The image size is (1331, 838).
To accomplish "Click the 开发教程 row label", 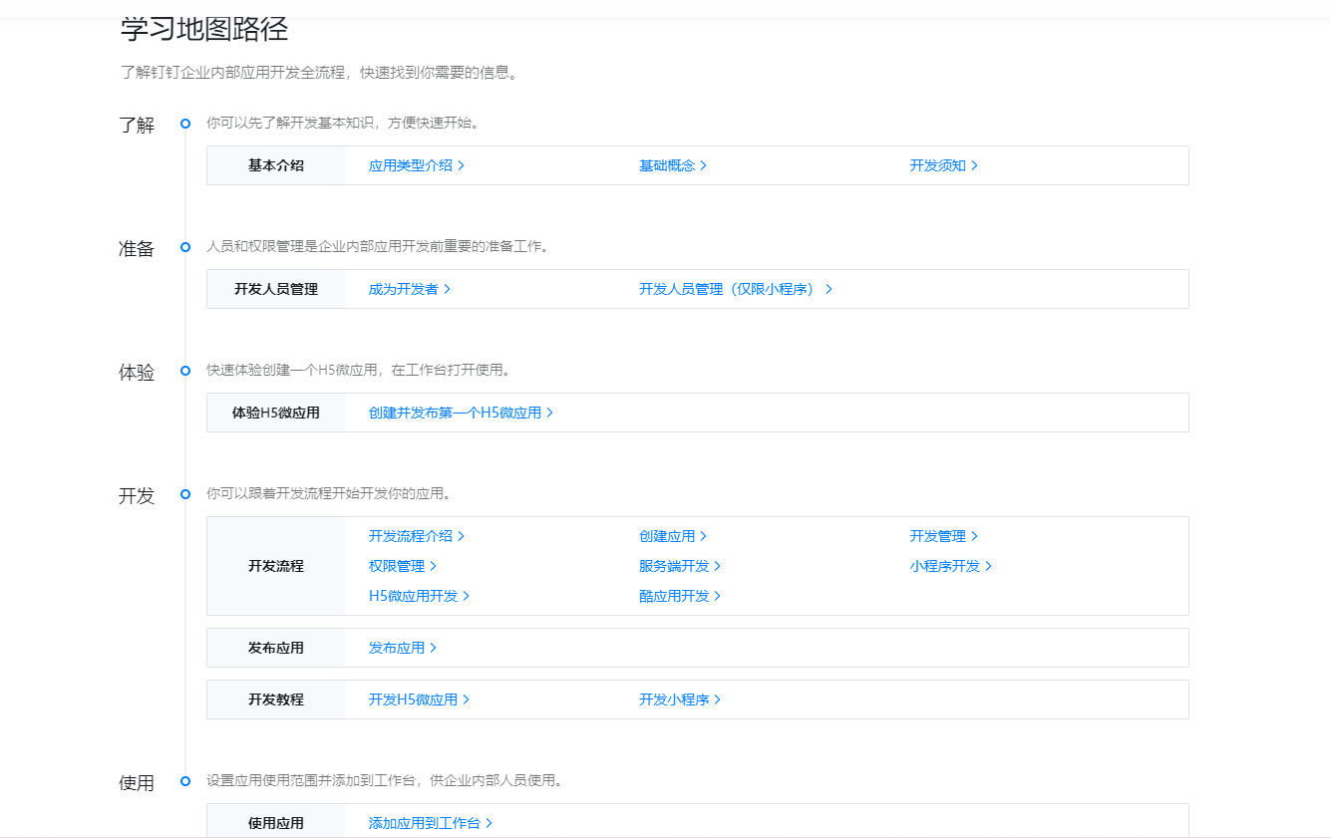I will pyautogui.click(x=276, y=699).
